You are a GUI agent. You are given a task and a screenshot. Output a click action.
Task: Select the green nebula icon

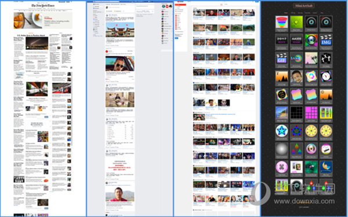(x=311, y=167)
